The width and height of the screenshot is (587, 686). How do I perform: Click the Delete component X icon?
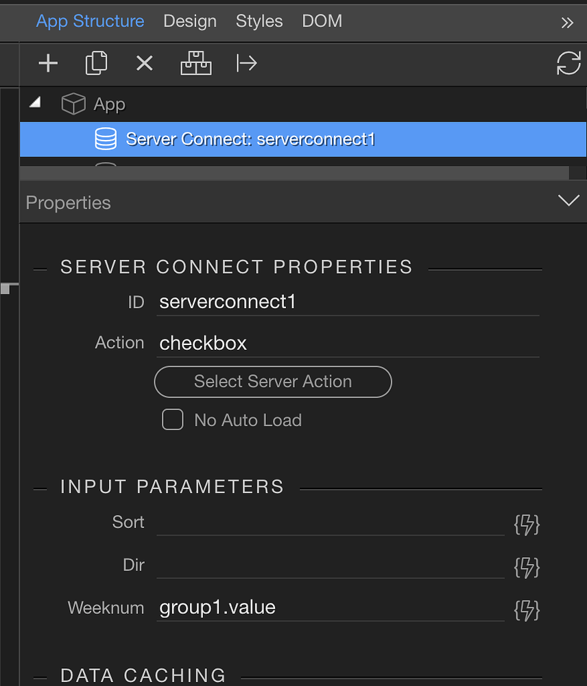[144, 63]
